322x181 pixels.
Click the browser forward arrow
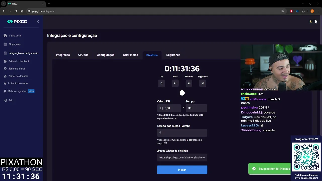pyautogui.click(x=10, y=11)
